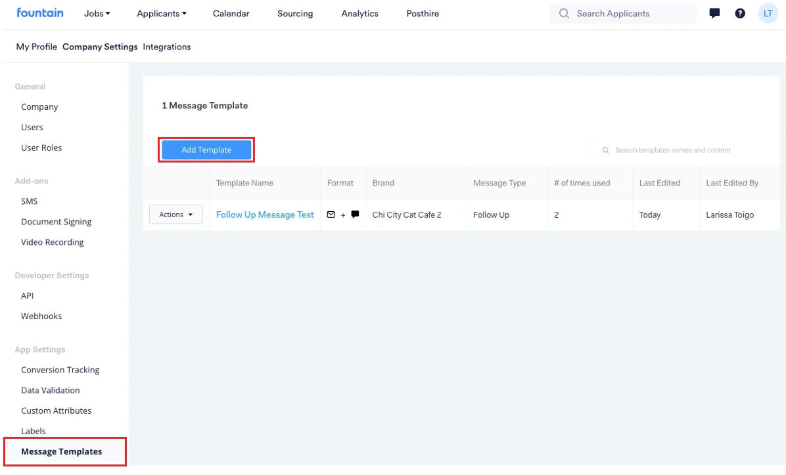Click the Fountain logo
The height and width of the screenshot is (475, 786).
coord(40,13)
